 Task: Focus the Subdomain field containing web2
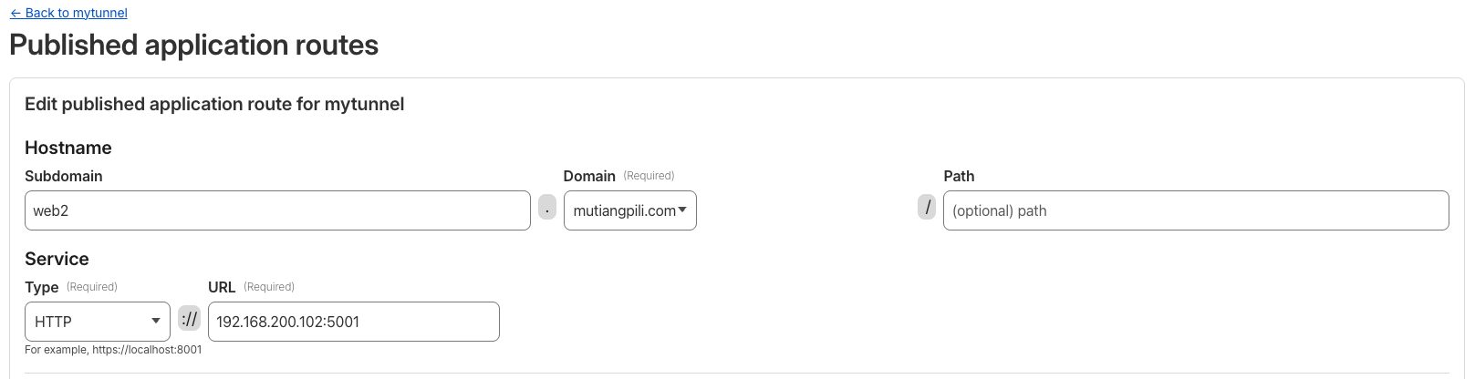(277, 210)
